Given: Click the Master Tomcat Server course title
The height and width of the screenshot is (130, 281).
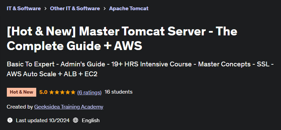Looking at the screenshot, I should (x=122, y=38).
